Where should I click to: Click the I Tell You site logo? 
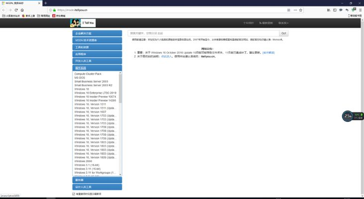pyautogui.click(x=83, y=23)
